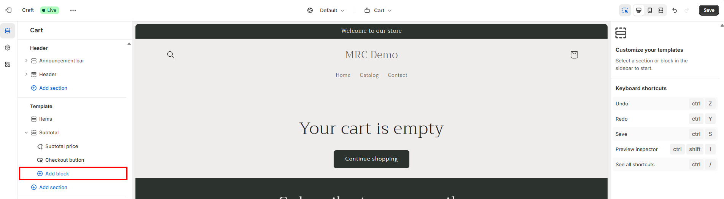
Task: Select the Announcement bar section
Action: (62, 60)
